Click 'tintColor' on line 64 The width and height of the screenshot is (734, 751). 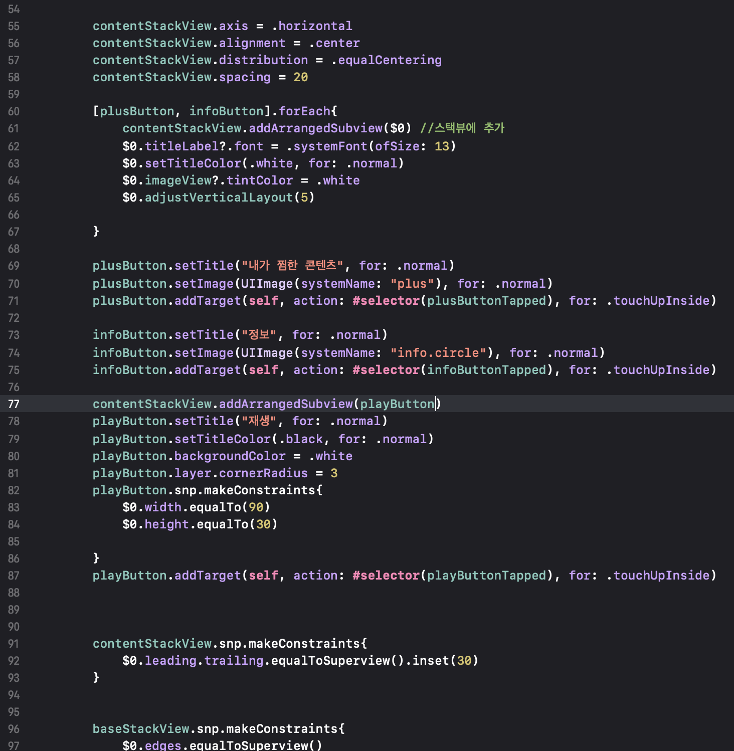pos(259,180)
